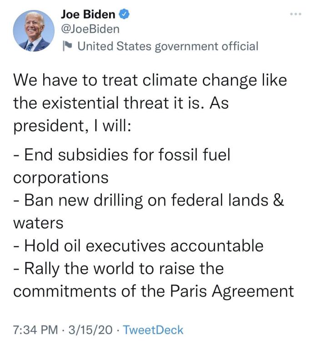The height and width of the screenshot is (341, 316).
Task: Open the TweetDeck source link
Action: 153,330
